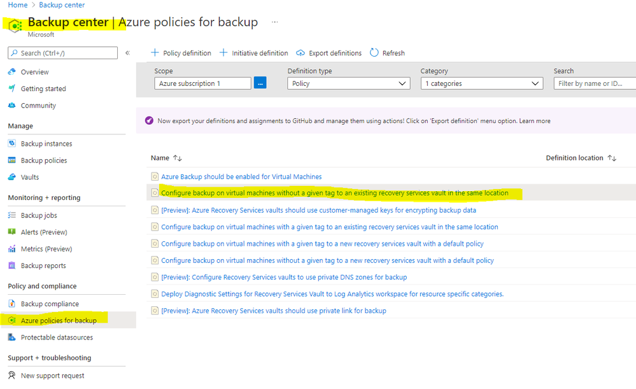
Task: Click Learn more in the banner
Action: click(535, 121)
